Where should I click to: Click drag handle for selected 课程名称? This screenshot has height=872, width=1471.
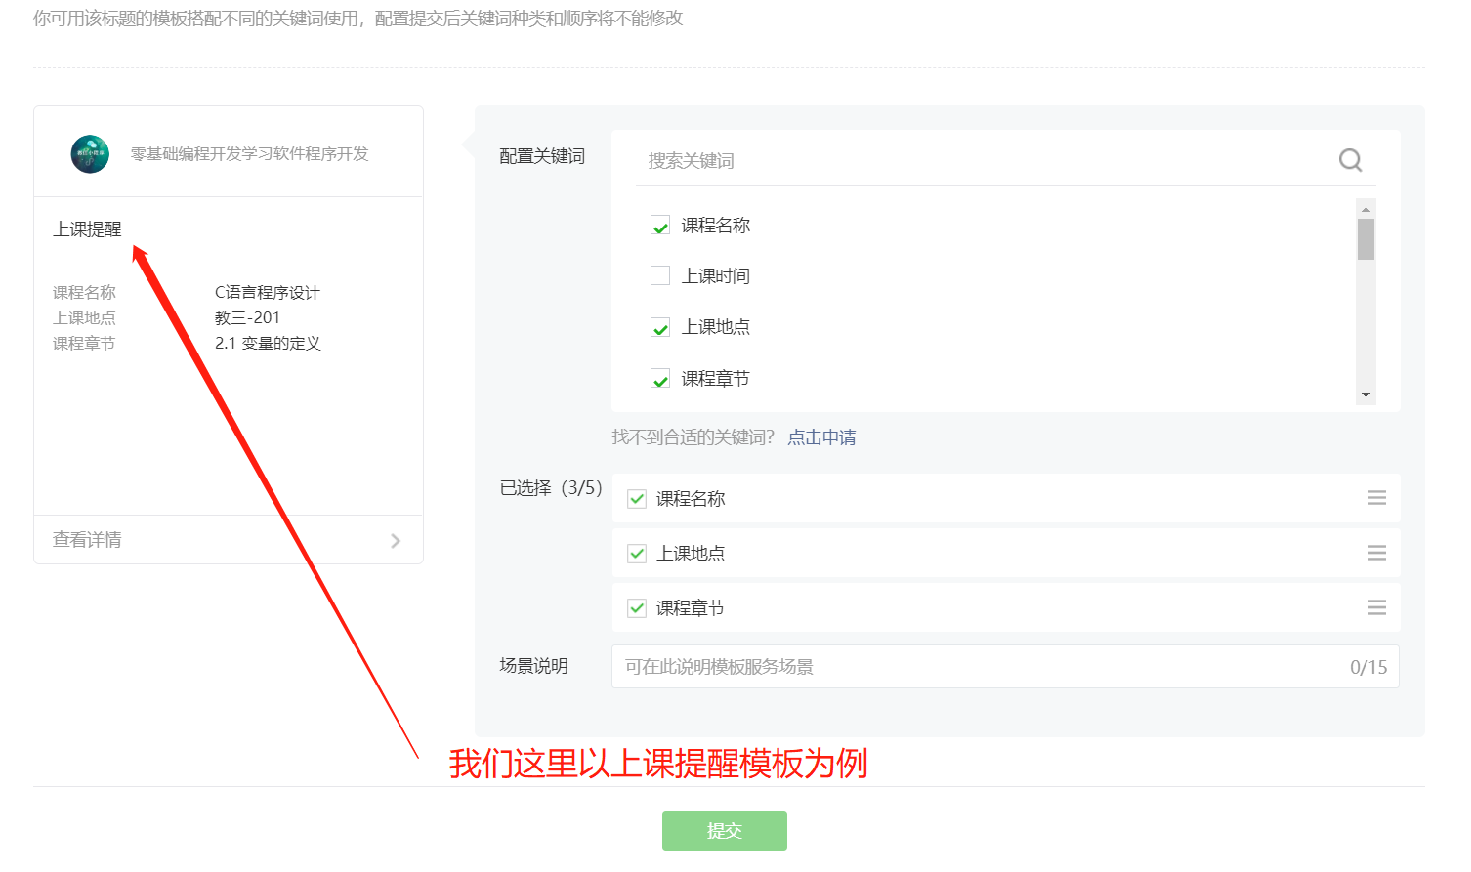click(1377, 498)
